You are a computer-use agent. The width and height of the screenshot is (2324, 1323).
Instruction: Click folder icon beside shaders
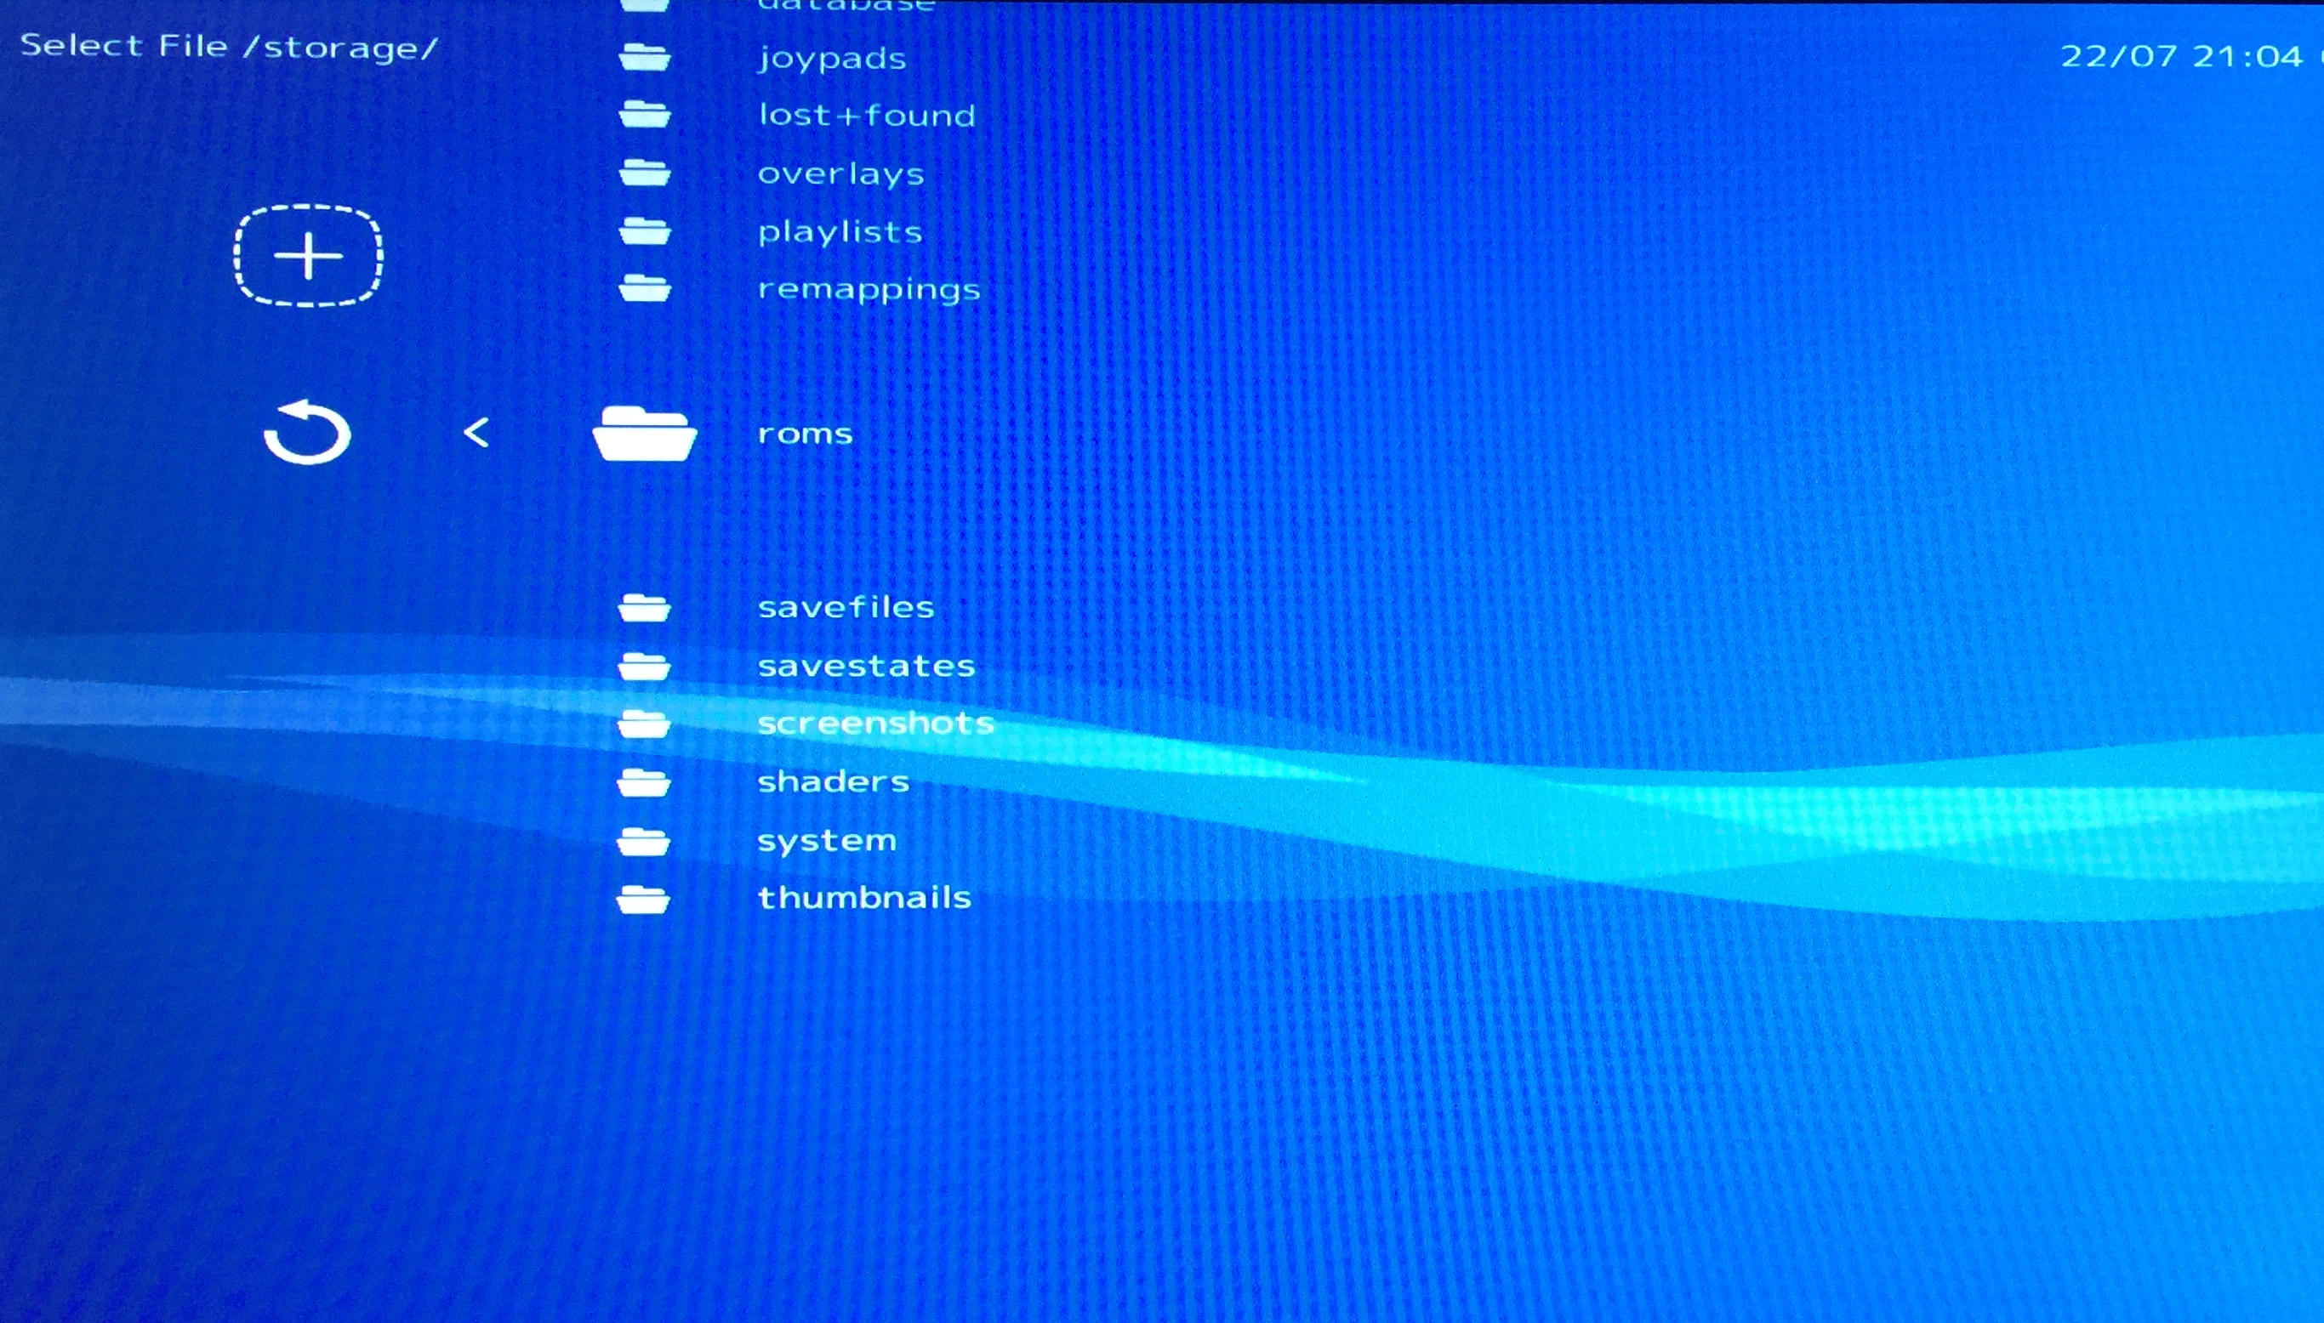[x=643, y=781]
